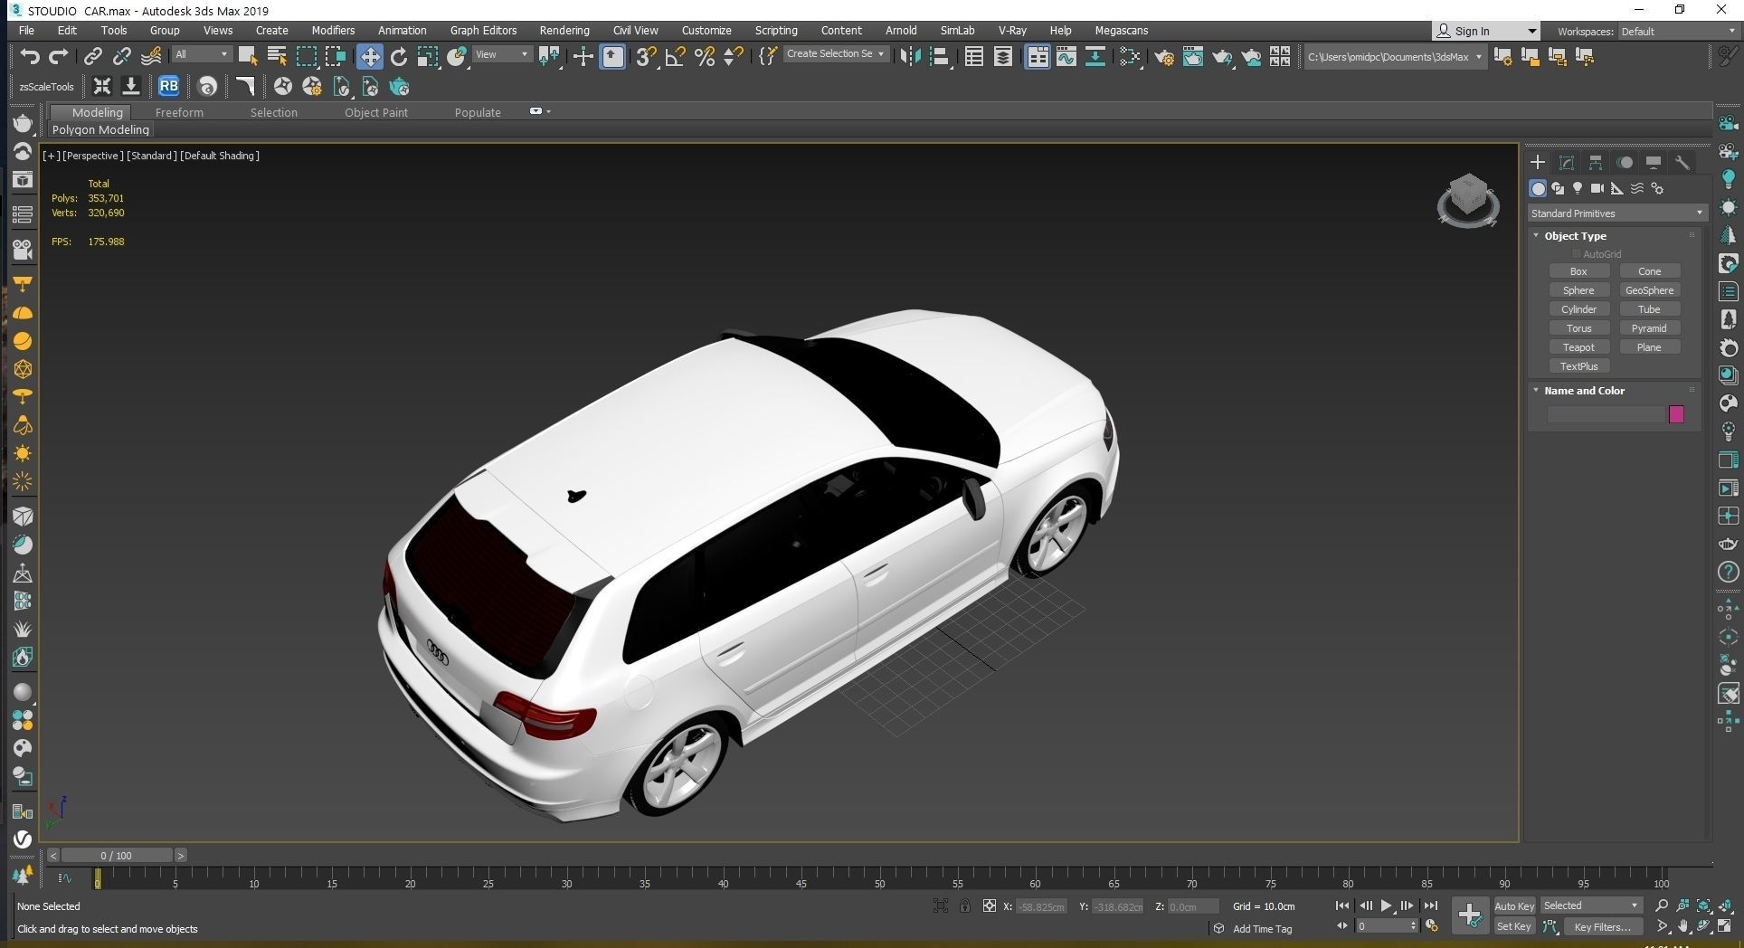Select the Lights category icon

coord(1578,188)
